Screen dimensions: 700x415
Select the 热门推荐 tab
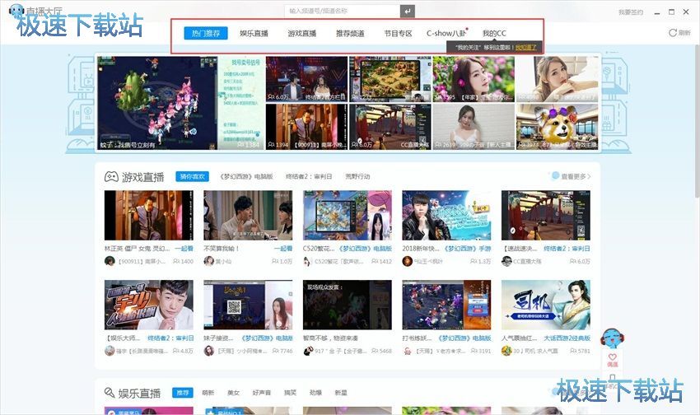pos(206,33)
